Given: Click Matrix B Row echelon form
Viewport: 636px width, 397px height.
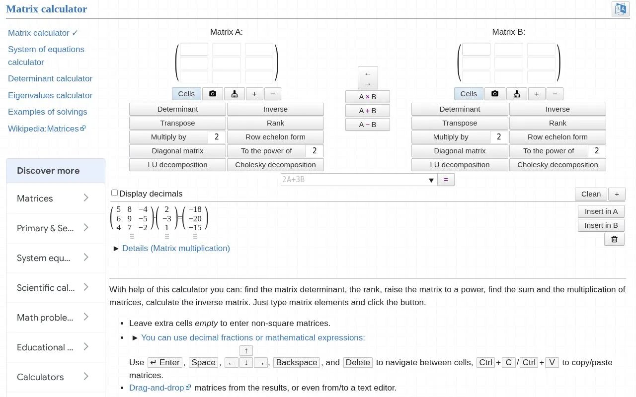Looking at the screenshot, I should pos(557,137).
